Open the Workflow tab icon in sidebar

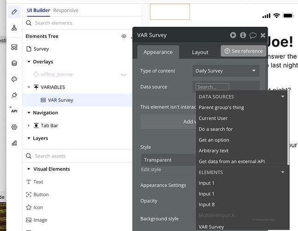click(14, 28)
